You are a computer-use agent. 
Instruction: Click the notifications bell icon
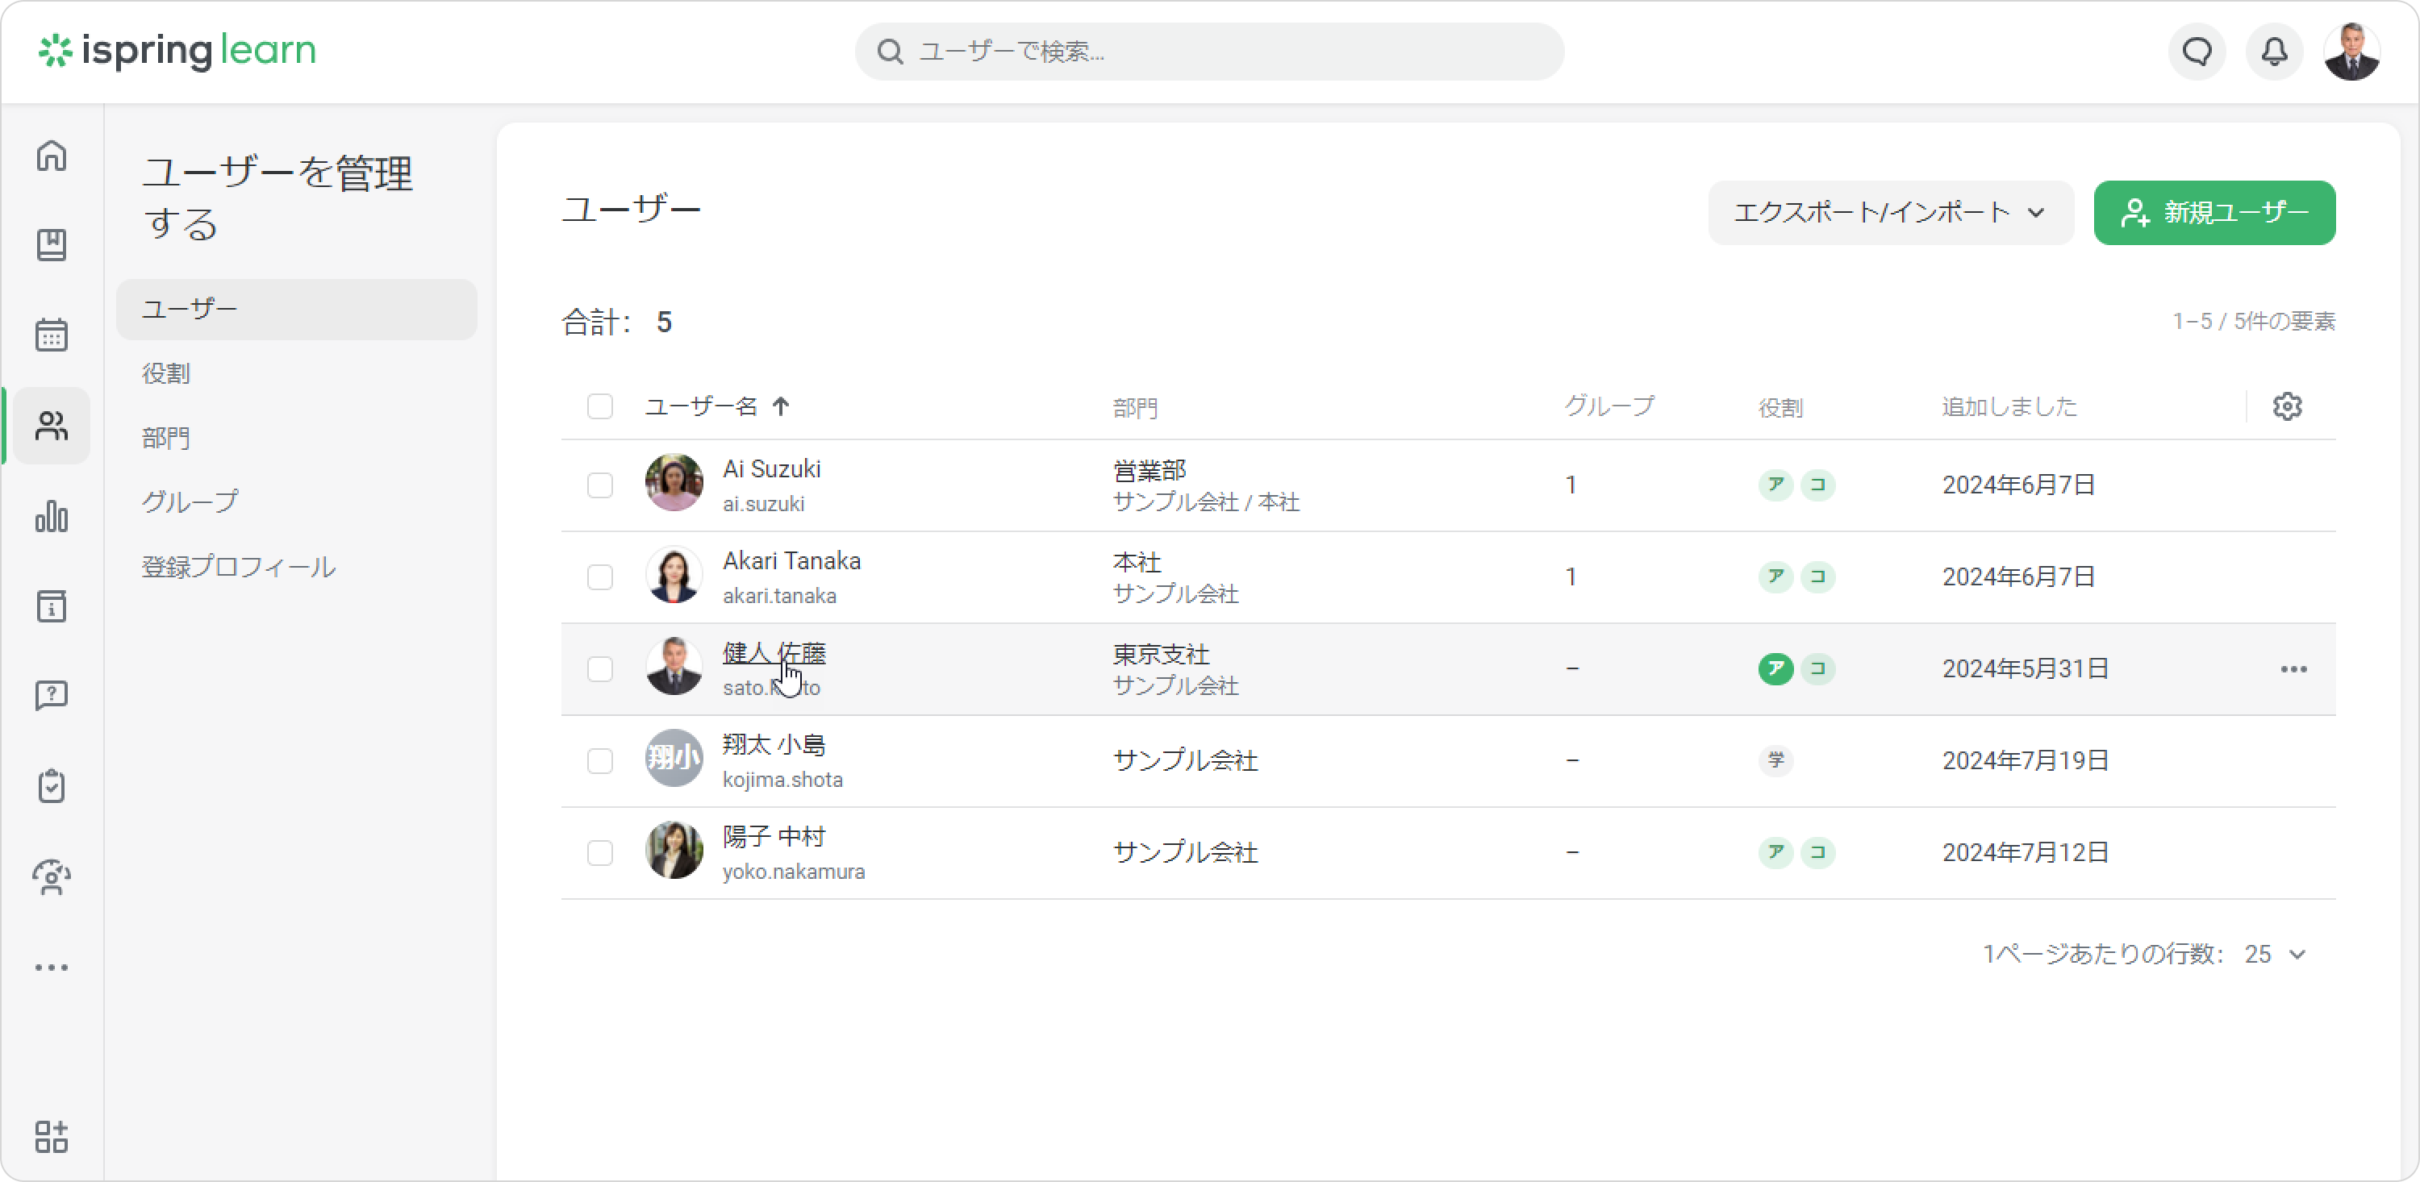click(x=2273, y=52)
